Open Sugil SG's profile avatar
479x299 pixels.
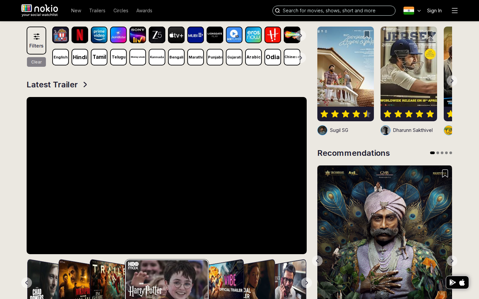[x=322, y=130]
